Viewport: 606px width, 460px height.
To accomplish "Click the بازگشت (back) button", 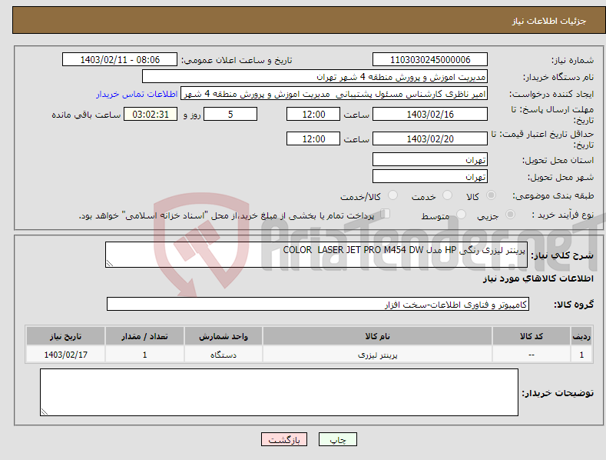I will 284,439.
